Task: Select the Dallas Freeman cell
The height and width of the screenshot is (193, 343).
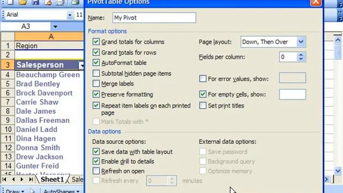Action: coord(49,120)
